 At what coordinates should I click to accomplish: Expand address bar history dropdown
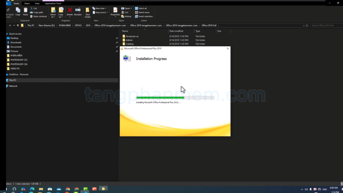(303, 25)
